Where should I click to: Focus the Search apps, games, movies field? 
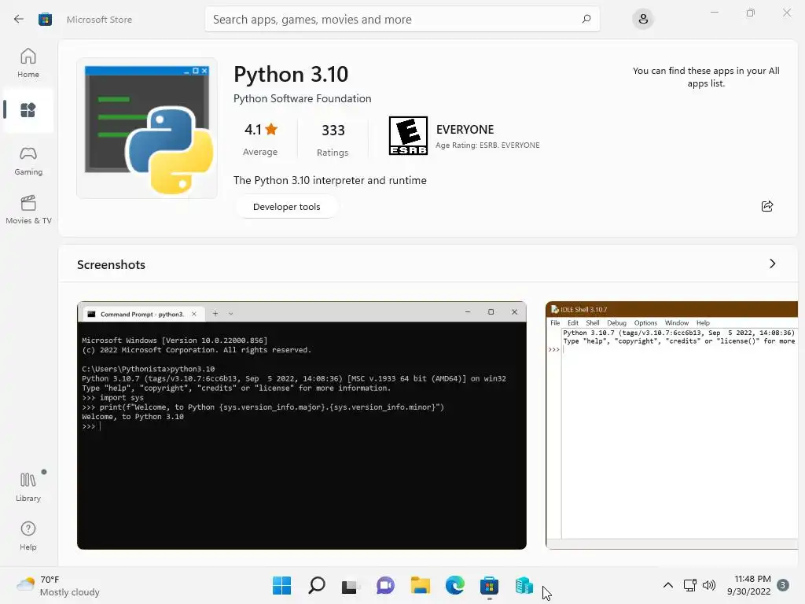click(402, 19)
